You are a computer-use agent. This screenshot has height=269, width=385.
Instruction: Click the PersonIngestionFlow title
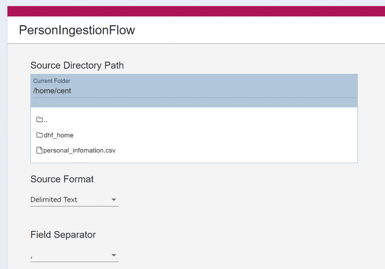[x=77, y=30]
